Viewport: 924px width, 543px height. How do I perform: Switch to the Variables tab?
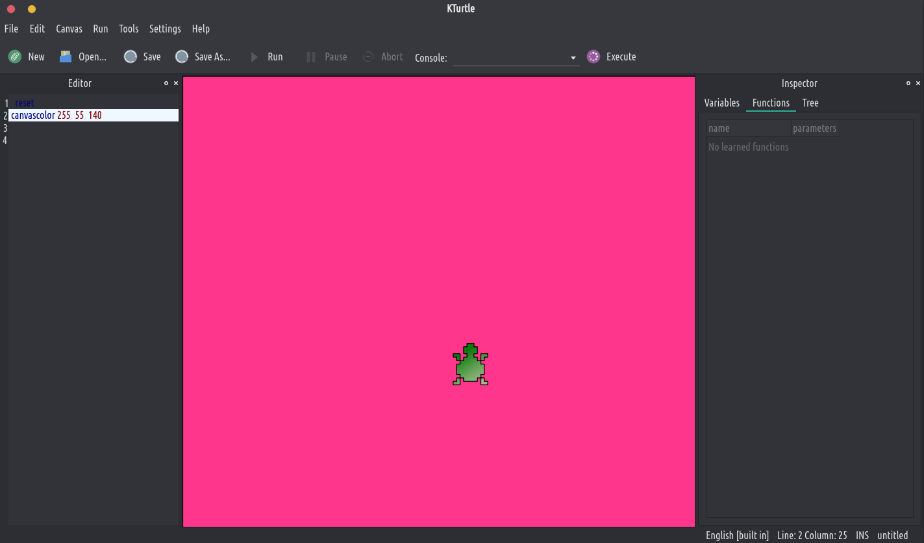(x=721, y=103)
